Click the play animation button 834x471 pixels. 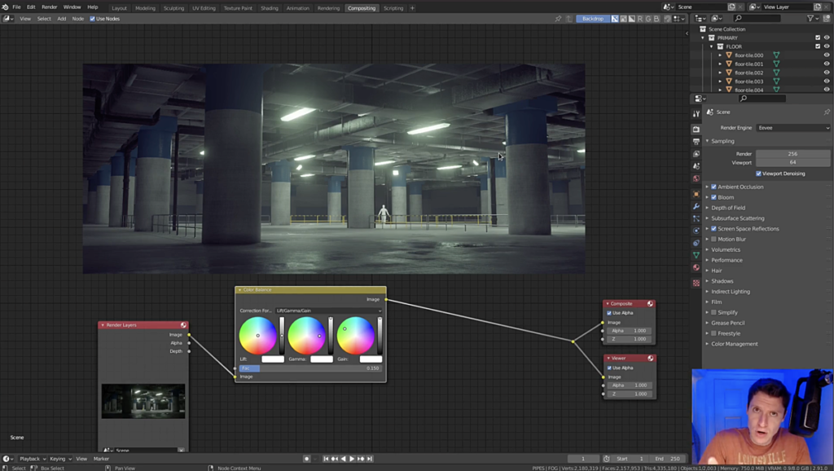click(x=352, y=459)
